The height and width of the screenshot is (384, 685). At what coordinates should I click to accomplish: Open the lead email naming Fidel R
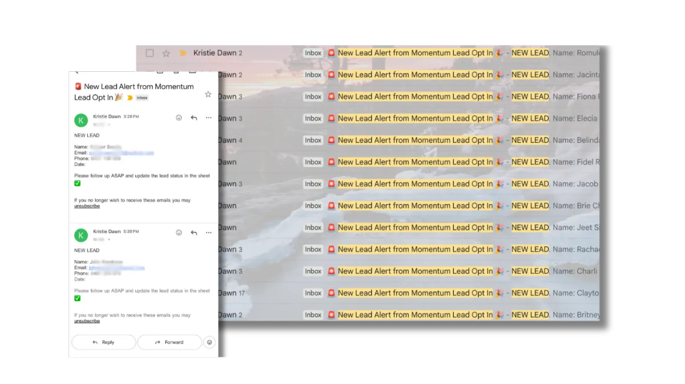pos(409,162)
